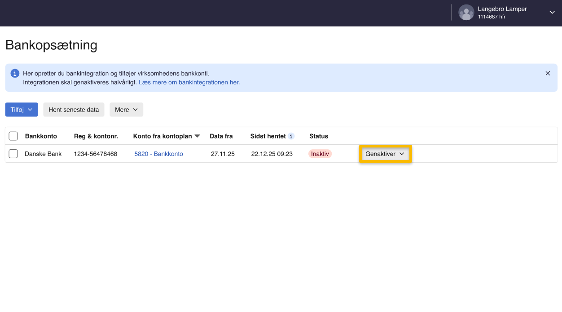The width and height of the screenshot is (562, 312).
Task: Expand the account menu with the top-right chevron
Action: [x=552, y=13]
